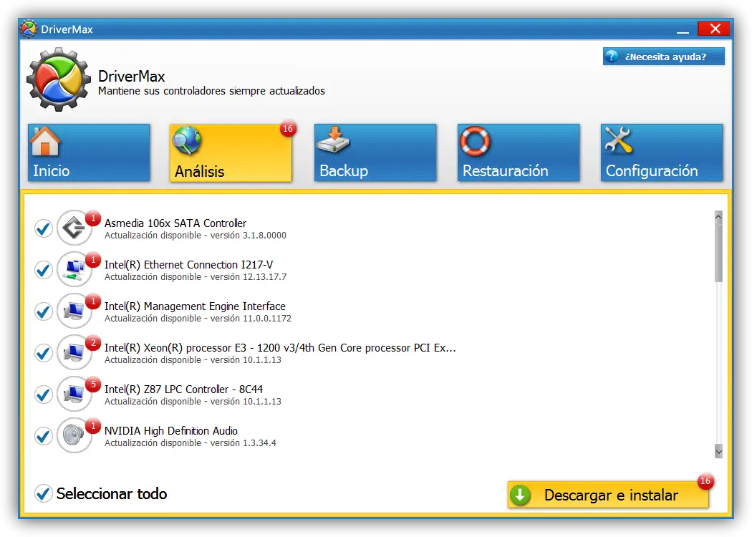The width and height of the screenshot is (752, 537).
Task: Open the Backup tab
Action: point(375,153)
